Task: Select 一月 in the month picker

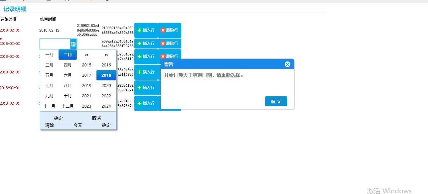Action: 49,55
